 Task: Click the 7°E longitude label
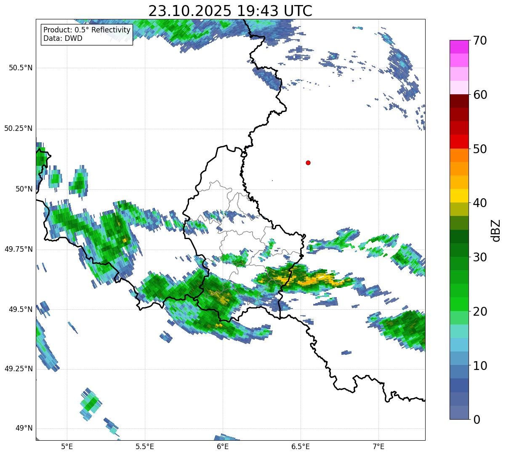click(x=378, y=447)
